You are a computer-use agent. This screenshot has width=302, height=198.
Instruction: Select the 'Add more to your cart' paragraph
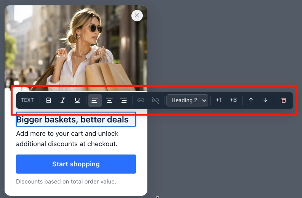pos(67,139)
